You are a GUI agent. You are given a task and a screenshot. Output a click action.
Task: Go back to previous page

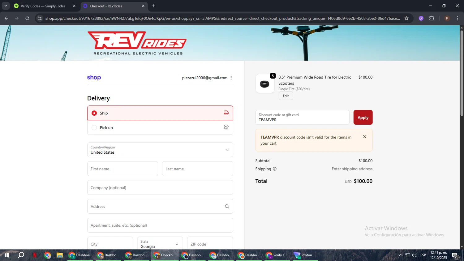(6, 18)
